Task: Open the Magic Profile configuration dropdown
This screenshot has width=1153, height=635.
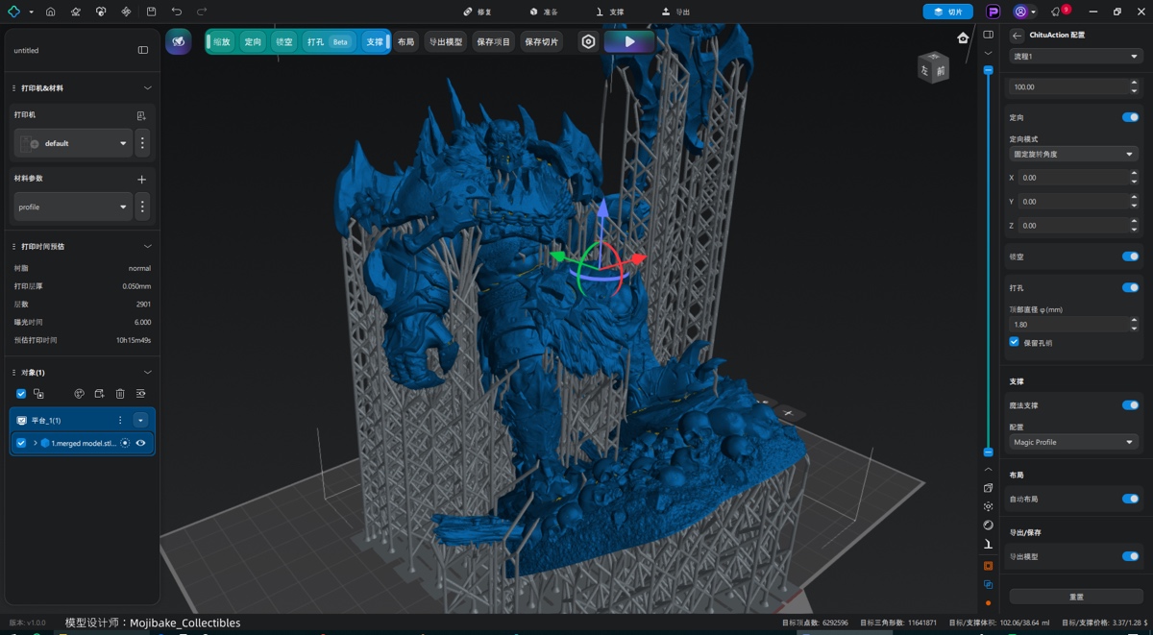Action: (x=1073, y=442)
